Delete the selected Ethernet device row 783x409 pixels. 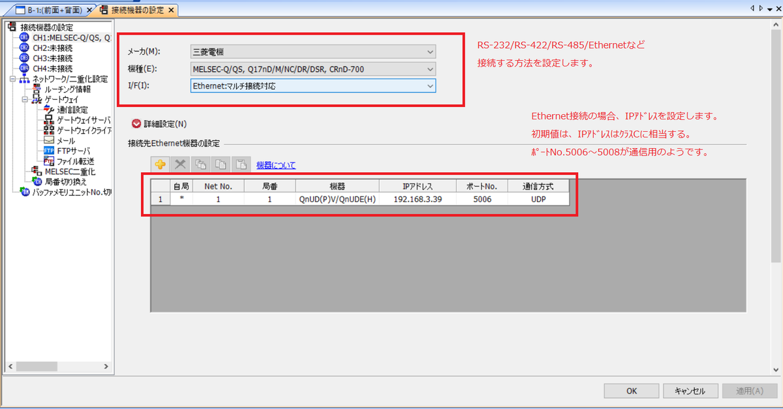tap(180, 165)
